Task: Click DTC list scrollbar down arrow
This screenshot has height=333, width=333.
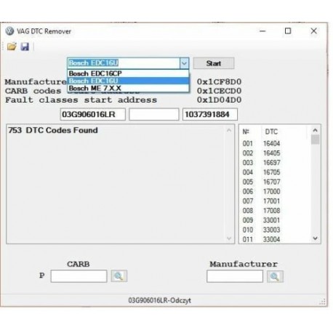Action: click(315, 238)
